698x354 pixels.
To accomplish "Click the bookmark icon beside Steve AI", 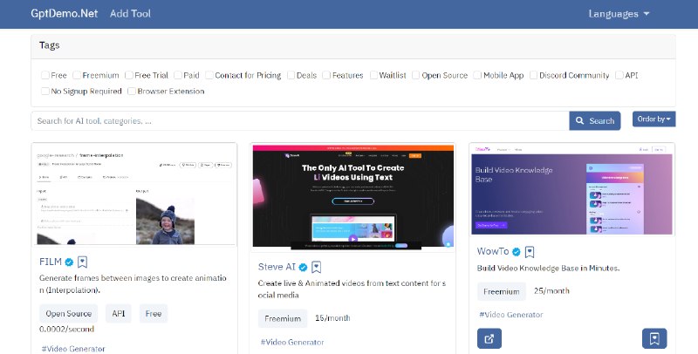I will coord(317,268).
